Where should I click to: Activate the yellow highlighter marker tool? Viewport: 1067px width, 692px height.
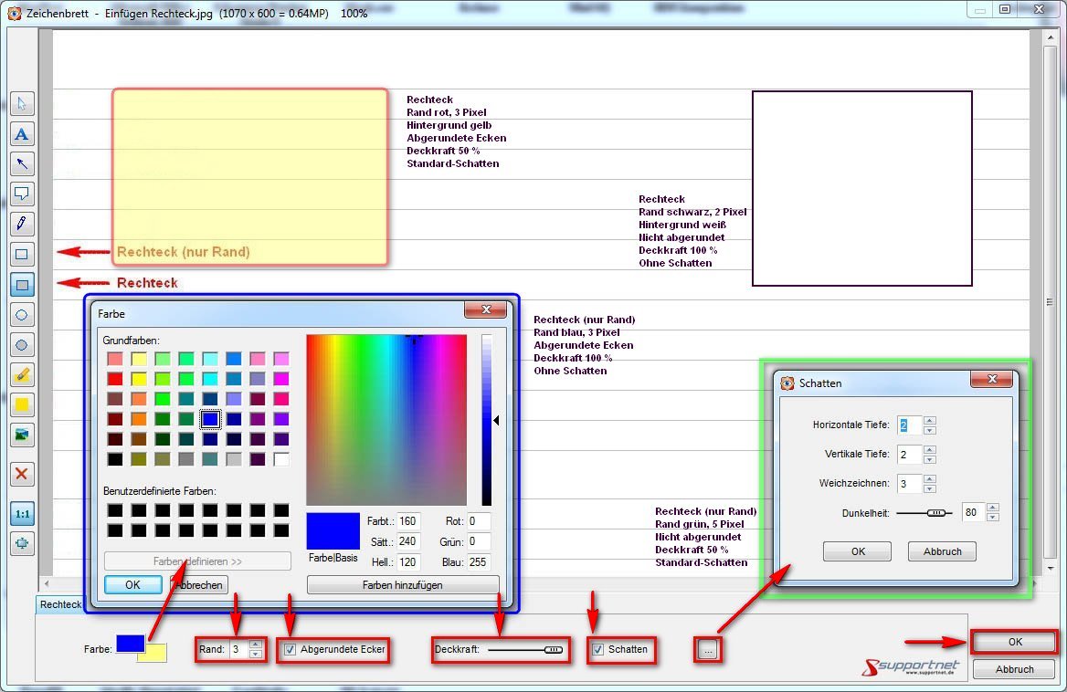point(23,374)
